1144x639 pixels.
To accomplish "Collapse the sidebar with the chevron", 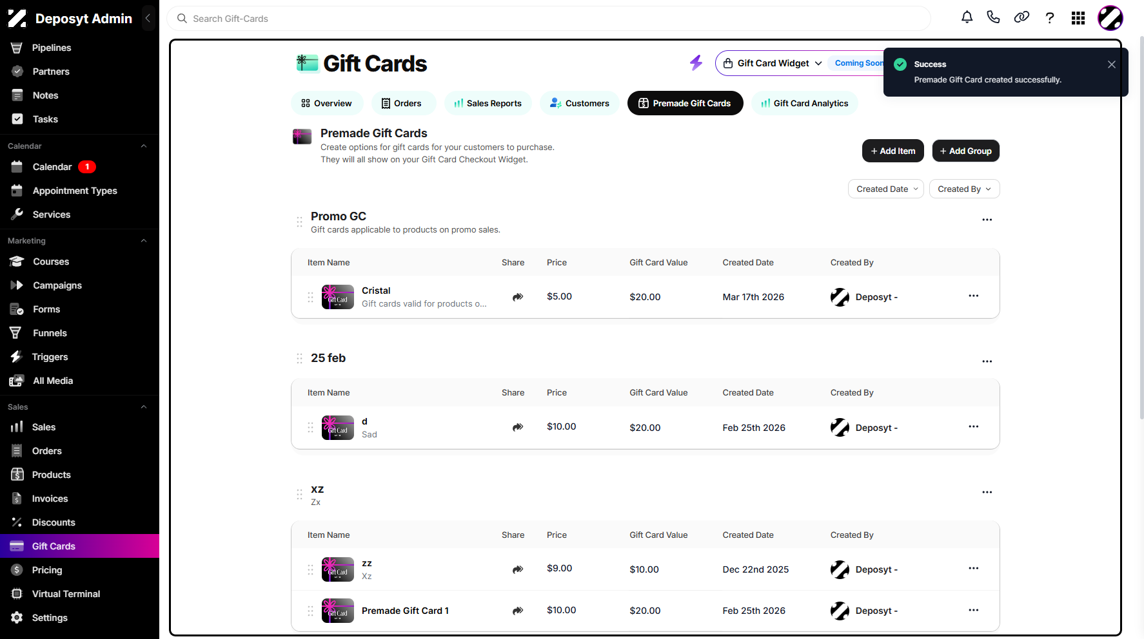I will click(x=148, y=18).
